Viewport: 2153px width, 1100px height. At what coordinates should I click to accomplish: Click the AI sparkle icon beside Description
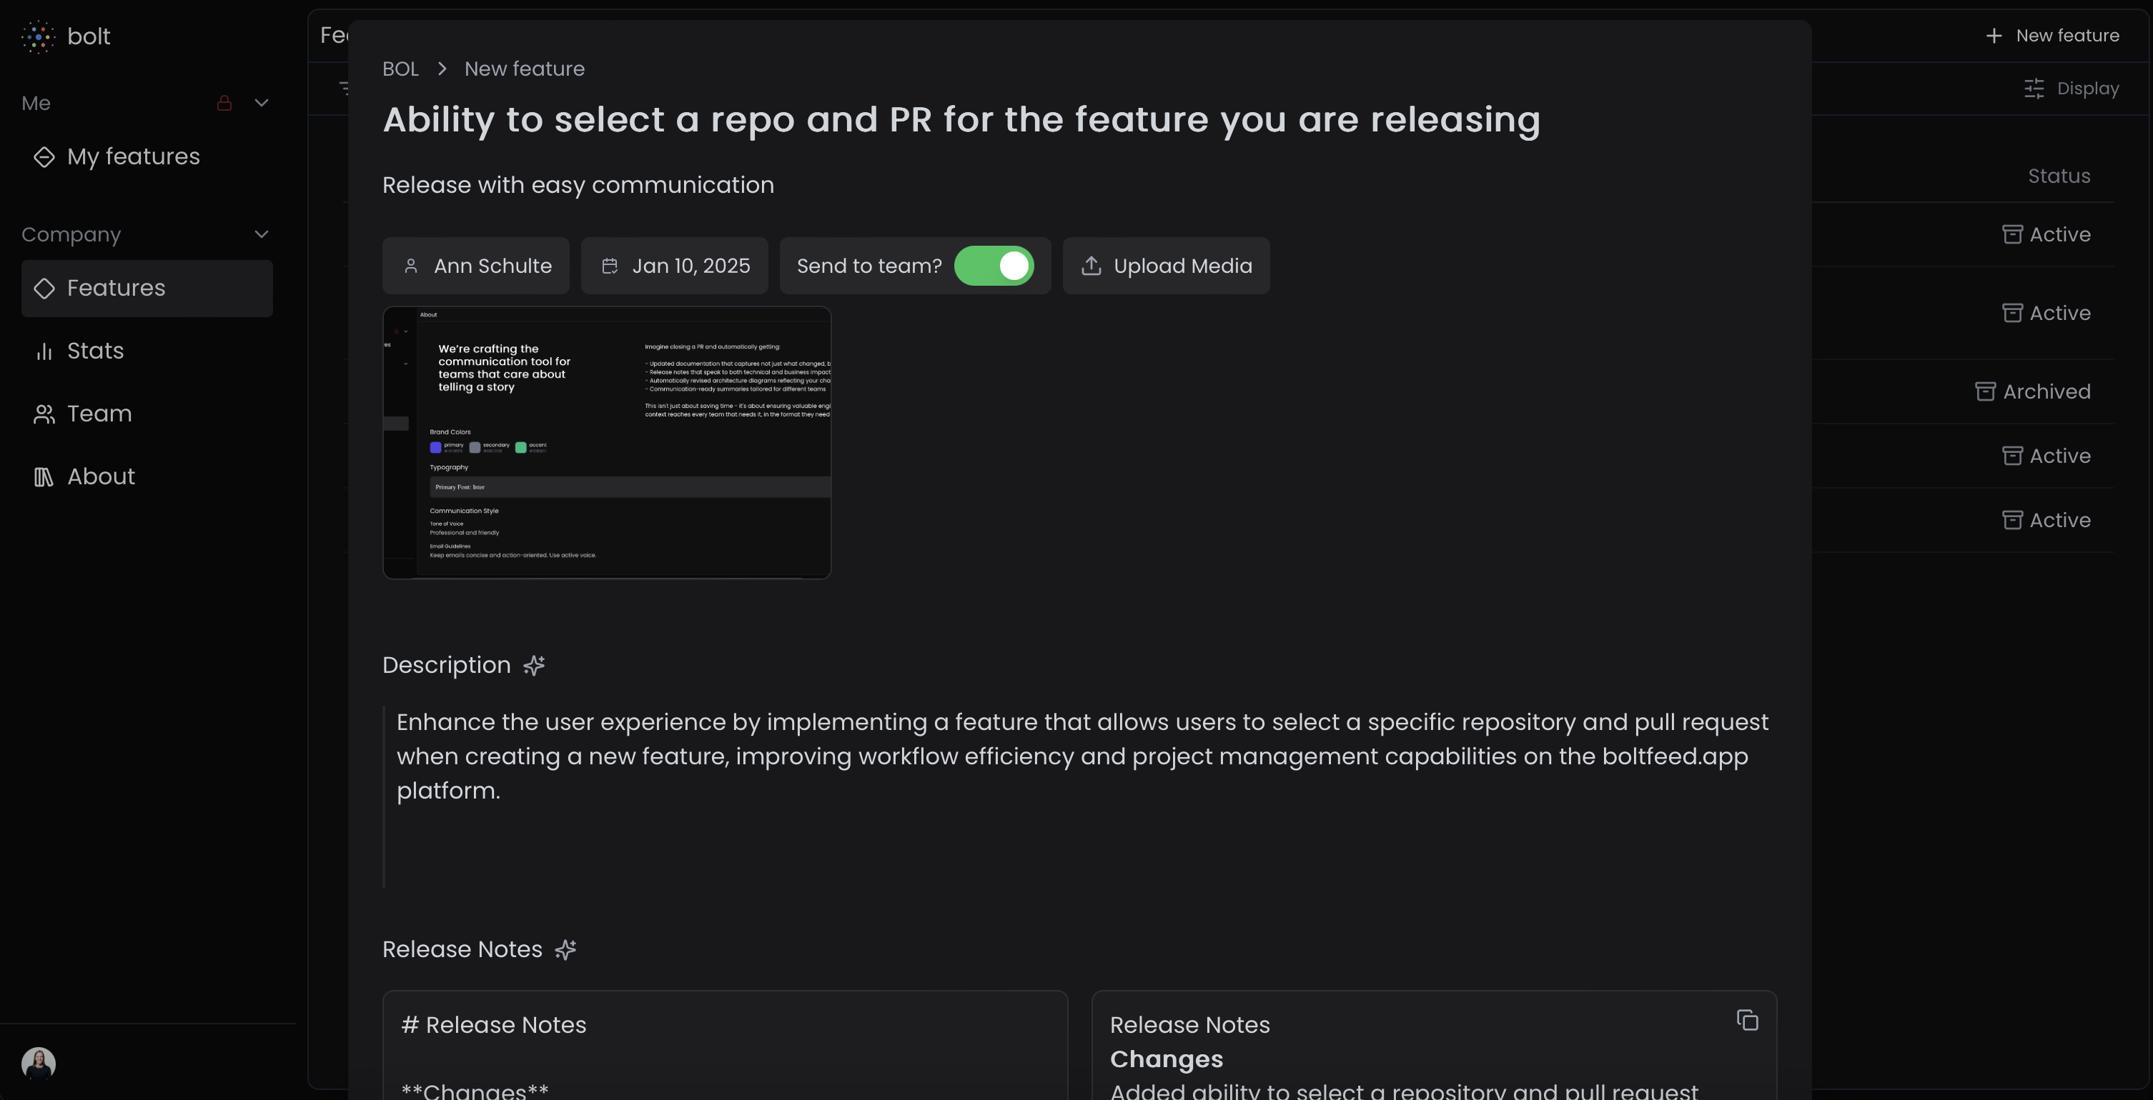[x=534, y=666]
